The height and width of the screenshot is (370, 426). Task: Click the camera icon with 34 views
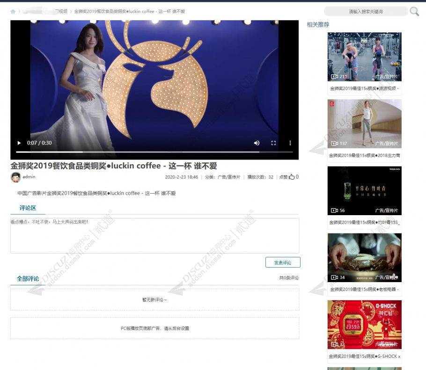[x=334, y=277]
